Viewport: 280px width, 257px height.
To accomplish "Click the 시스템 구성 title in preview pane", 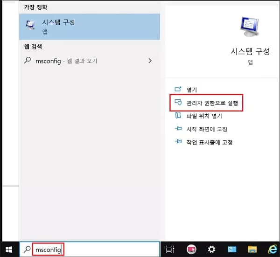I will pyautogui.click(x=250, y=51).
